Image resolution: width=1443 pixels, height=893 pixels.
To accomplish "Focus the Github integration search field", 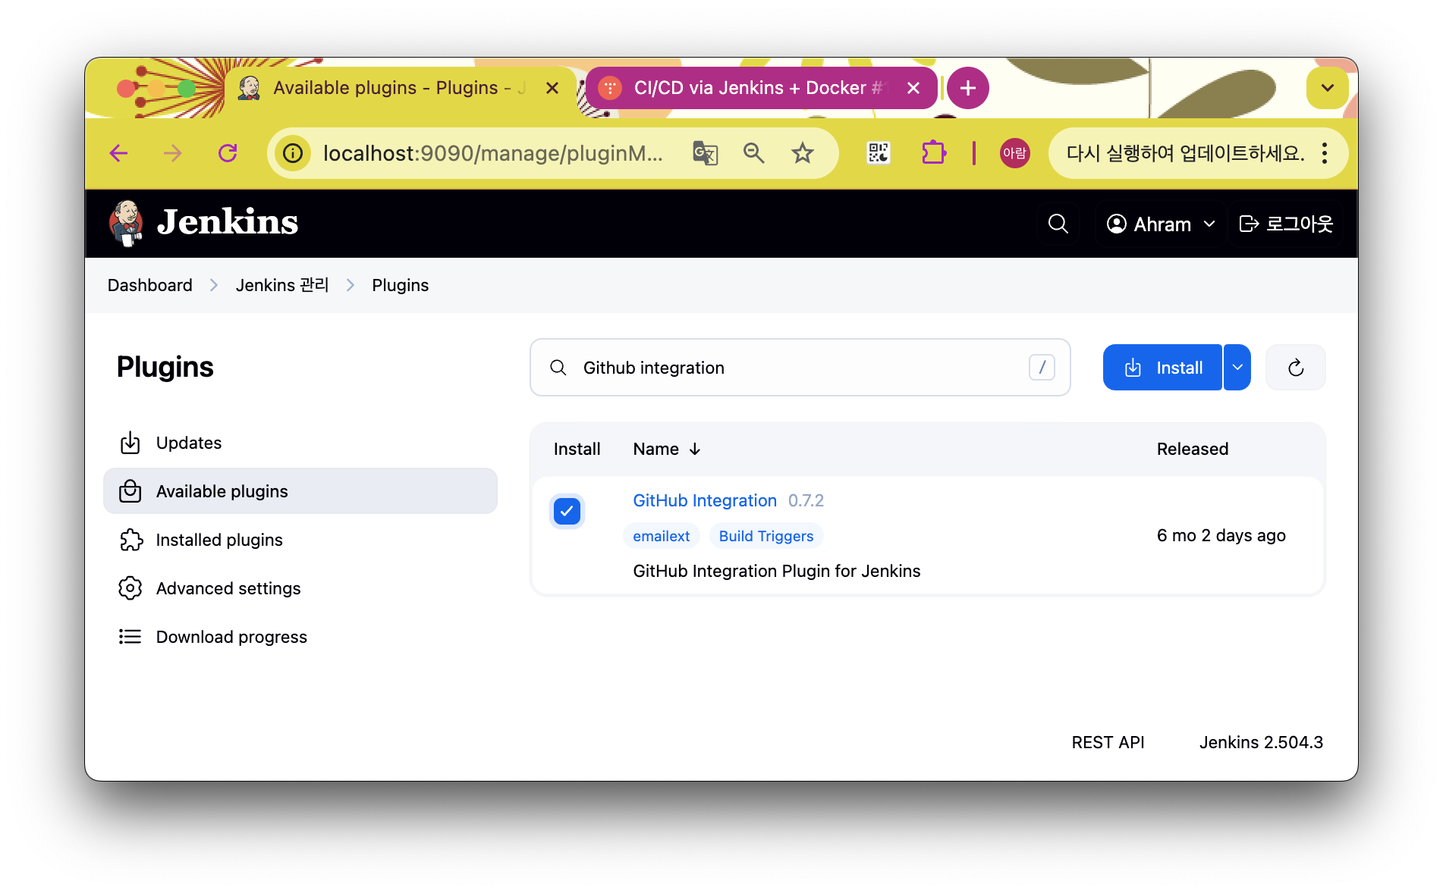I will pos(800,368).
